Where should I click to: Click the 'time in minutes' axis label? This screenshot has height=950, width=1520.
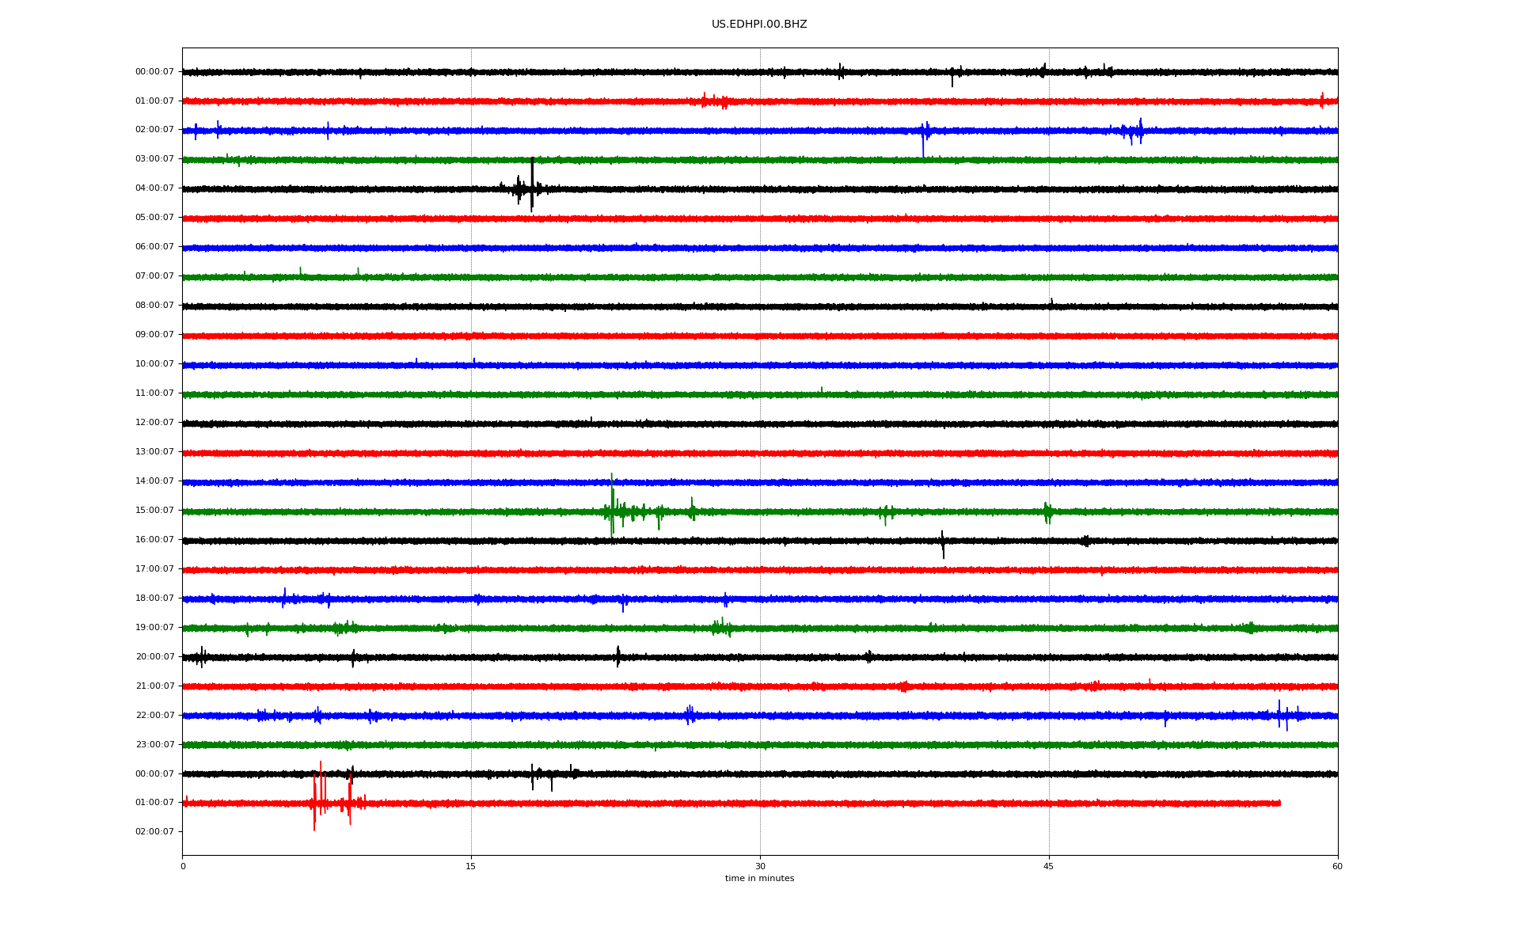(759, 879)
